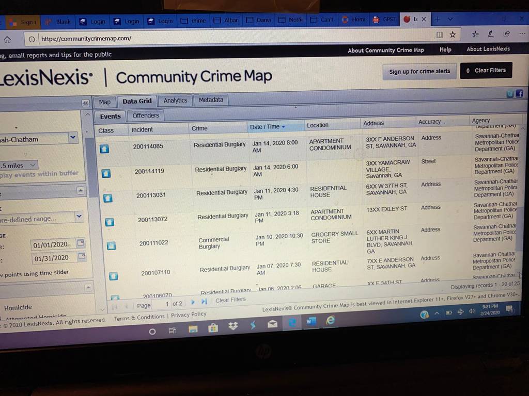Image resolution: width=529 pixels, height=396 pixels.
Task: Open the action center notifications icon
Action: coord(509,309)
